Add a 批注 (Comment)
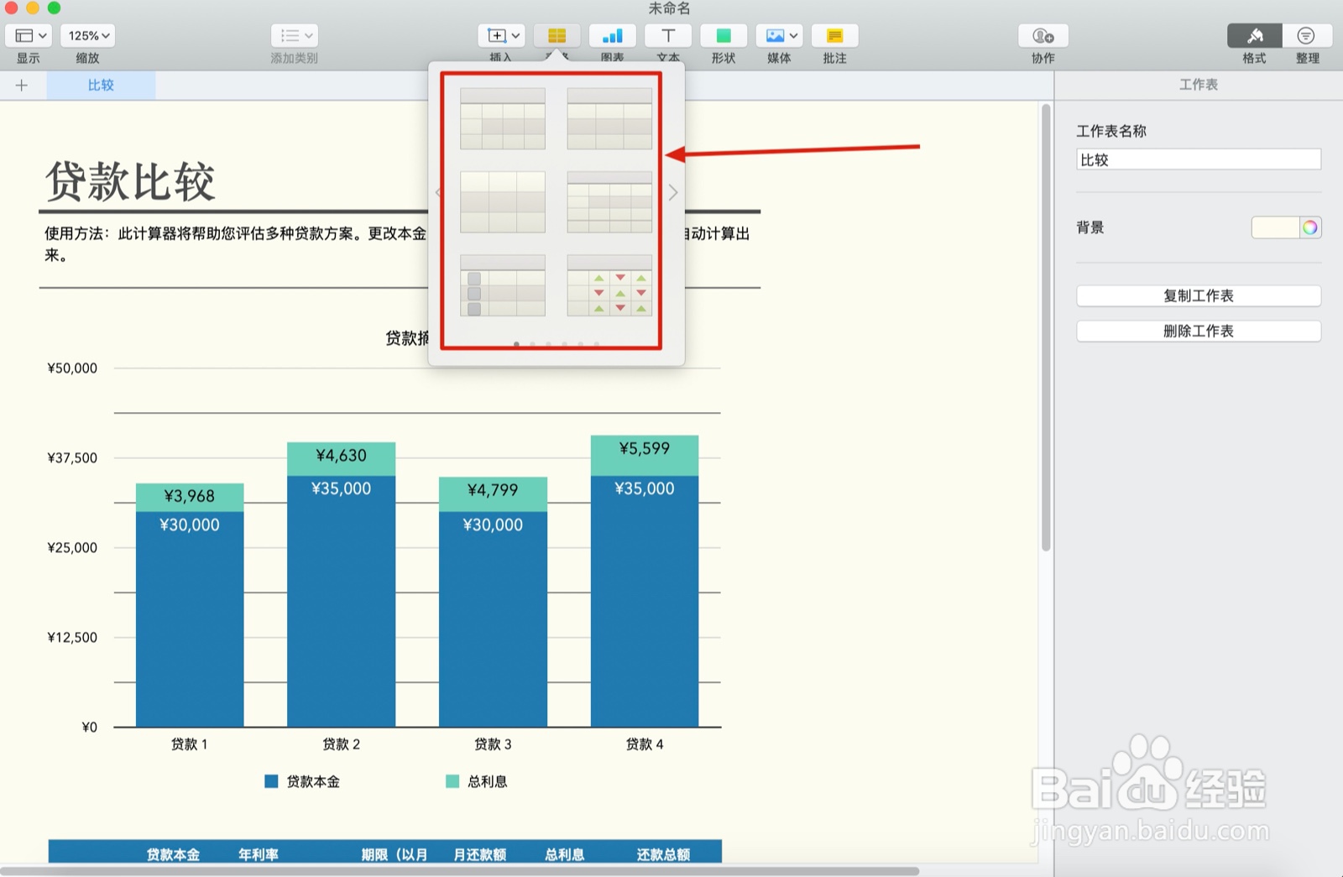Screen dimensions: 1343x877 (834, 36)
